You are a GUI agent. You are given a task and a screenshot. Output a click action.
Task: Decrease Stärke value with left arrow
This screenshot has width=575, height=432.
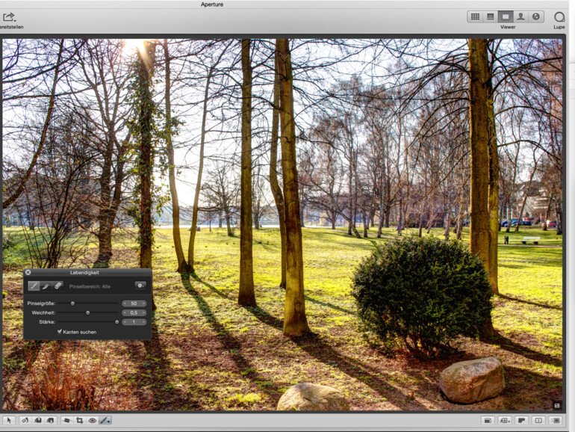(125, 322)
